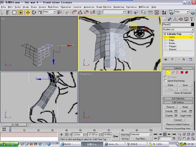This screenshot has width=196, height=147.
Task: Open the MAXScript menu
Action: pos(144,7)
